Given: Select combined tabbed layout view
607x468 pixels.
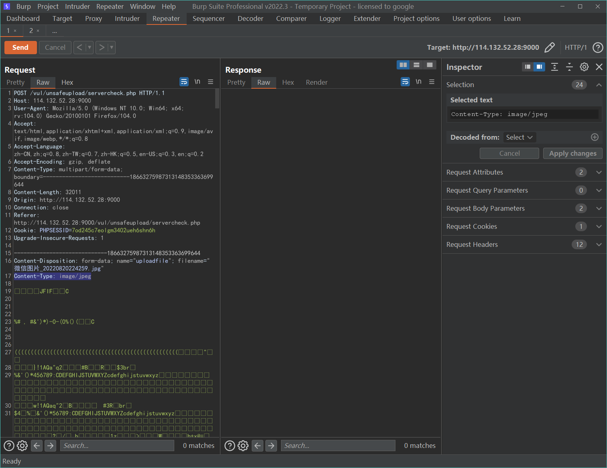Looking at the screenshot, I should 430,65.
